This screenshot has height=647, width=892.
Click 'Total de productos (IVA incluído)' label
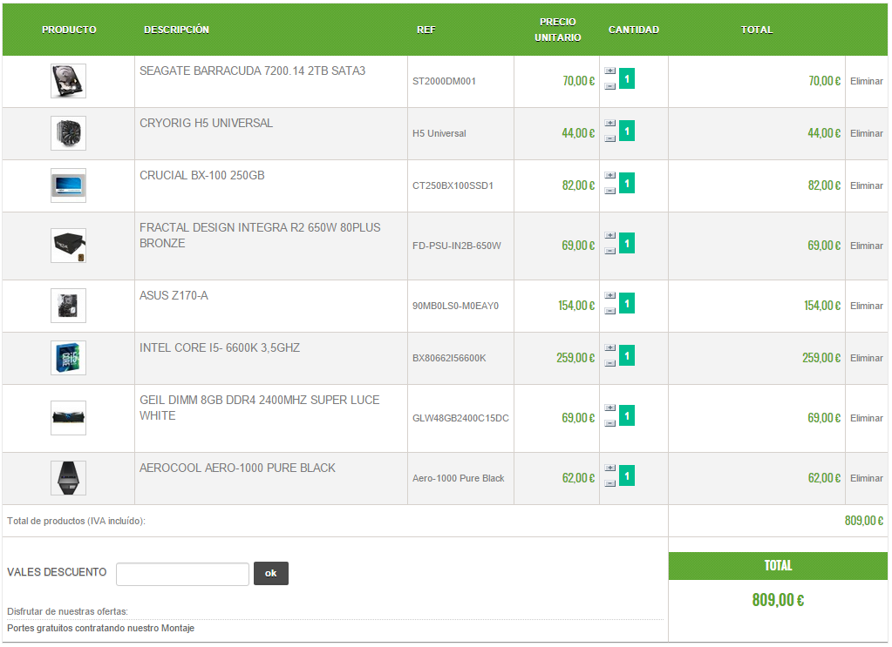coord(76,522)
